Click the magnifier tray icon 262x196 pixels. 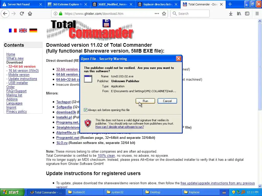[243, 192]
